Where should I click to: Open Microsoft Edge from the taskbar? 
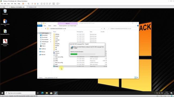click(42, 93)
